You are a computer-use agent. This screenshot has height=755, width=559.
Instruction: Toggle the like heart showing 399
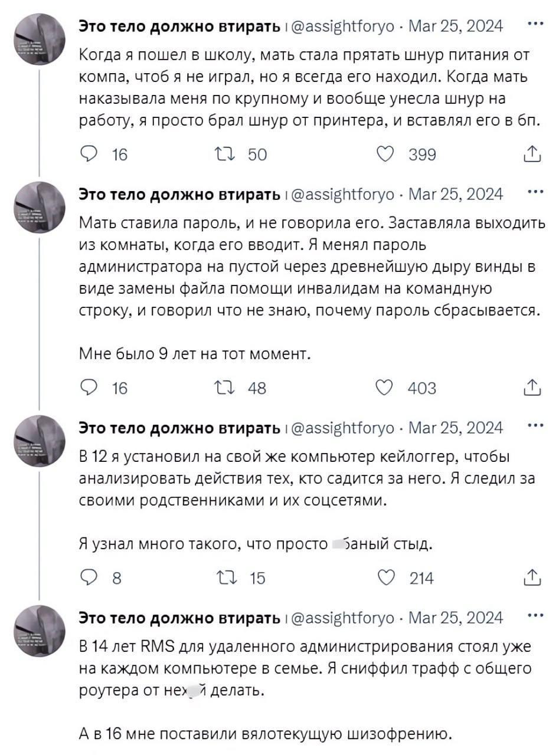386,154
